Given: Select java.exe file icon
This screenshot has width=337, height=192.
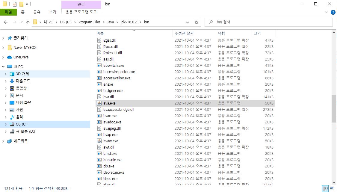Looking at the screenshot, I should coord(99,103).
